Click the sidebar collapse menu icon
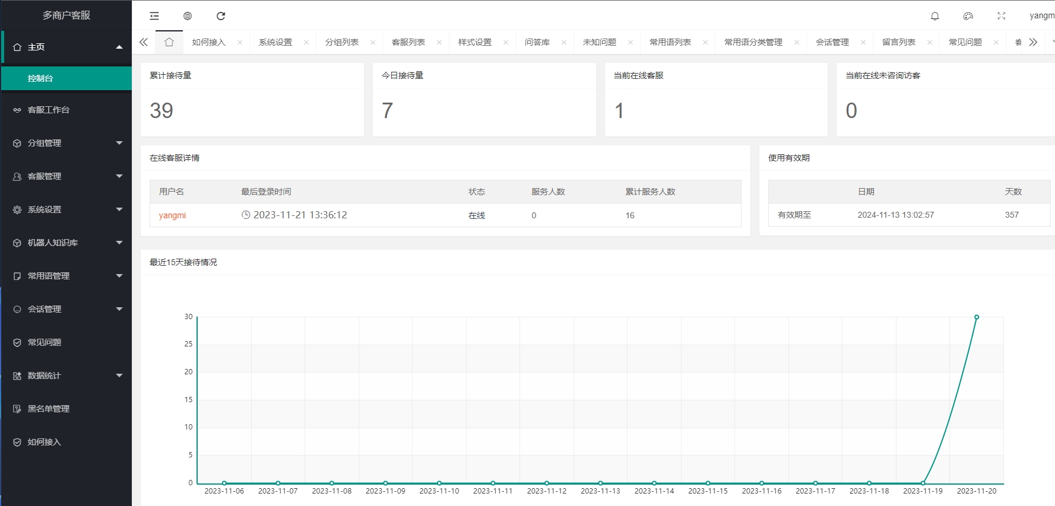This screenshot has height=506, width=1055. click(x=154, y=16)
